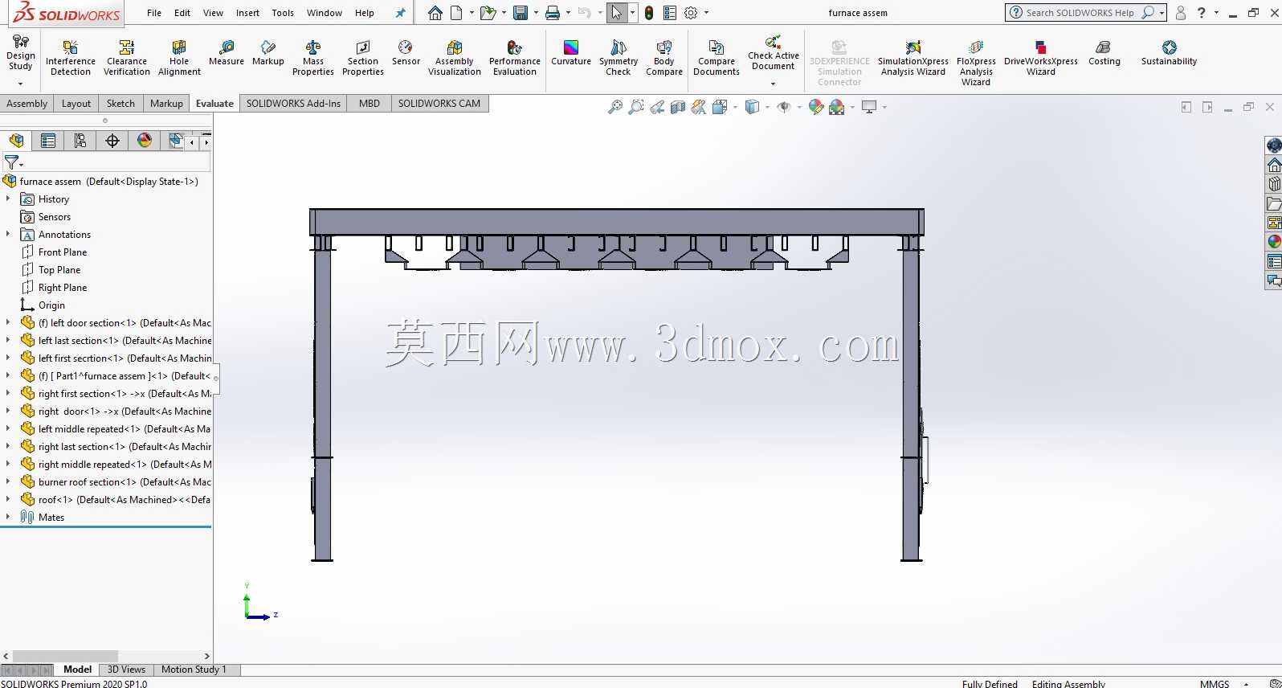This screenshot has width=1282, height=688.
Task: Open the Insert menu
Action: click(x=247, y=13)
